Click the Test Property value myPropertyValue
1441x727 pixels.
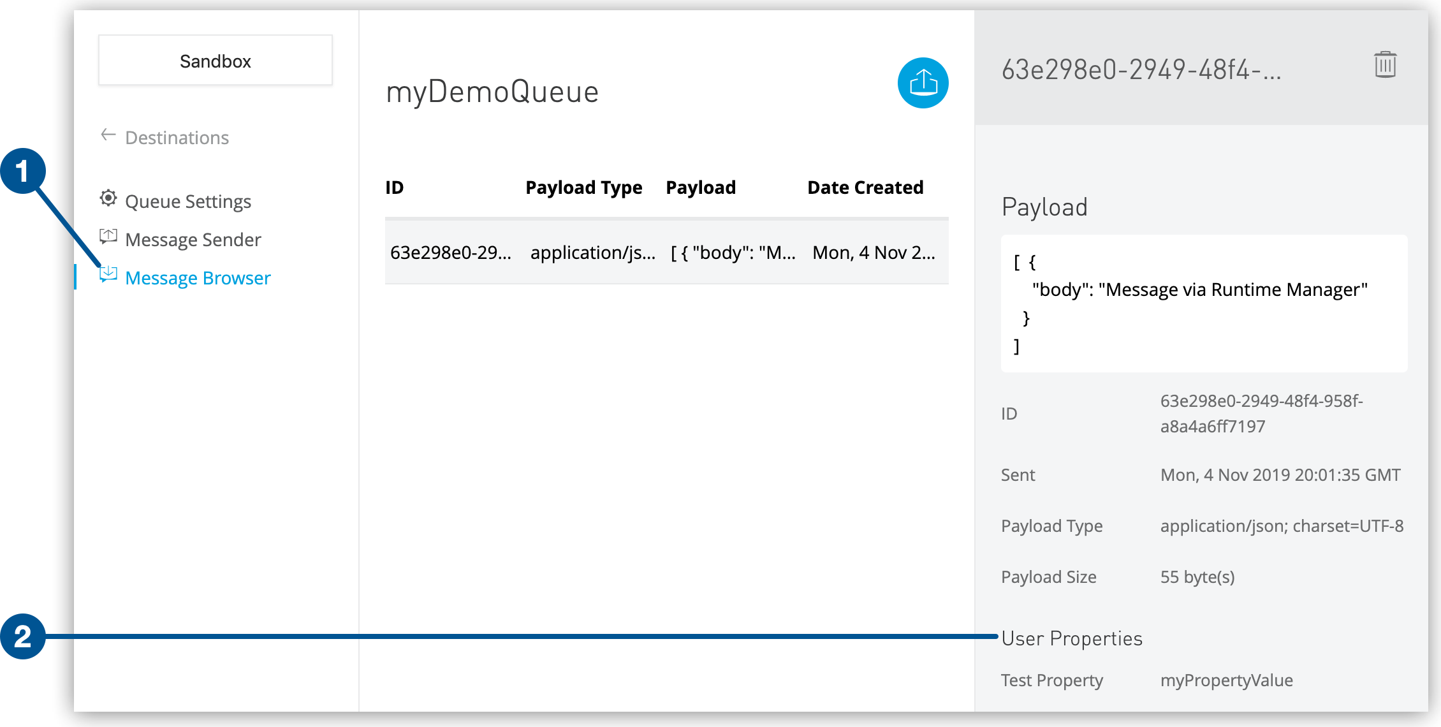tap(1226, 680)
